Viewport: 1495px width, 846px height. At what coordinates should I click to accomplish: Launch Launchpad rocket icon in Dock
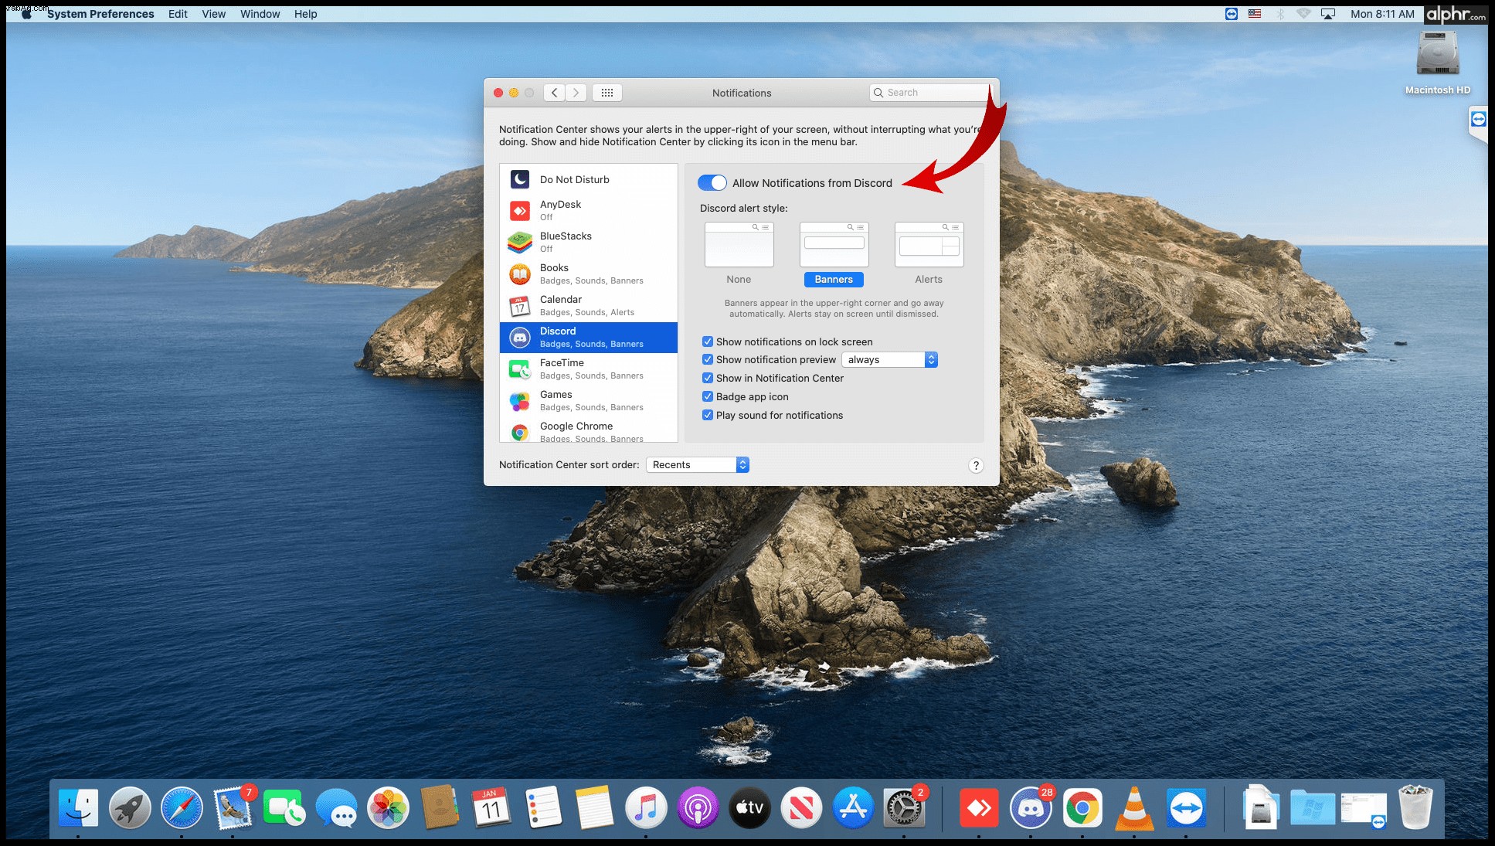click(130, 808)
